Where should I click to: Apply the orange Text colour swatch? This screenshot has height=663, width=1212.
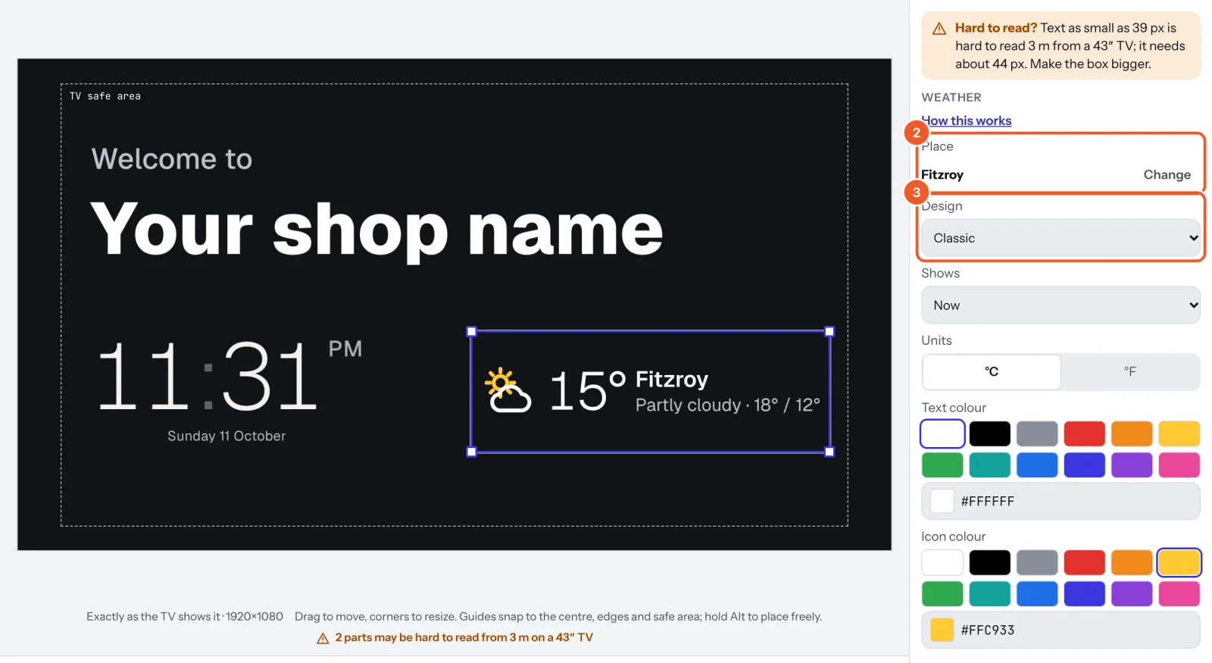click(x=1132, y=434)
